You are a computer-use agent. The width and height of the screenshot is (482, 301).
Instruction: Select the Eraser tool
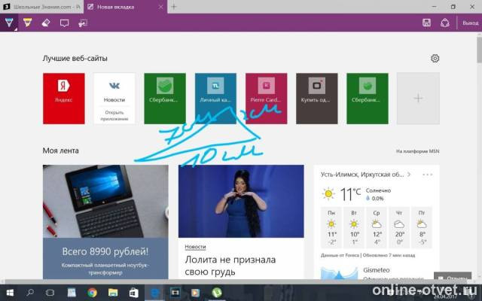pos(46,23)
